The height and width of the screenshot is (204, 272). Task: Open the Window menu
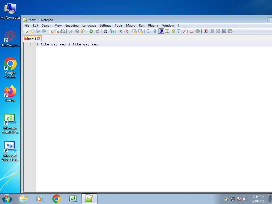click(168, 25)
